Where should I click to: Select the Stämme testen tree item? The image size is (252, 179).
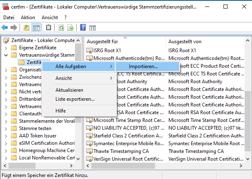[x=35, y=128]
